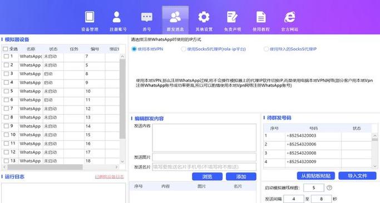
Task: Select the number +85254320008
Action: click(301, 153)
